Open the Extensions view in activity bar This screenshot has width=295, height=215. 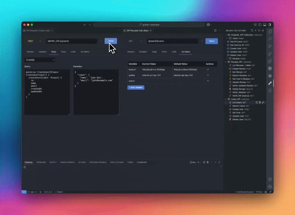[x=270, y=61]
